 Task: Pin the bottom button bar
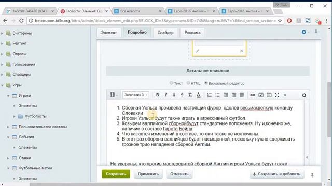coord(312,175)
